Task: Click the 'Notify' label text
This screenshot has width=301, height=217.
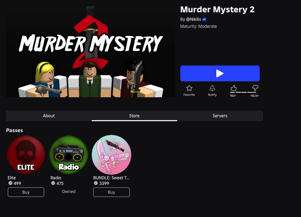Action: click(212, 95)
